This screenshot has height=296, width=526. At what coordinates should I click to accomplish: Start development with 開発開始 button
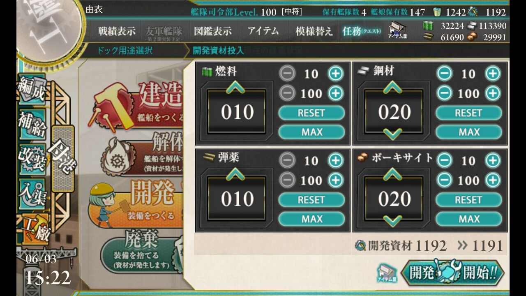tap(452, 273)
